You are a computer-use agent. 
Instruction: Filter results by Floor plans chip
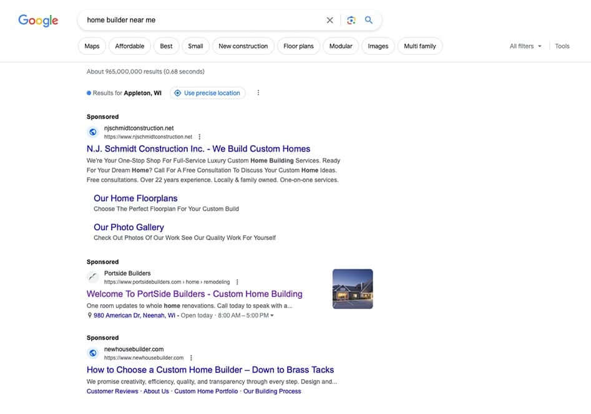pos(298,46)
